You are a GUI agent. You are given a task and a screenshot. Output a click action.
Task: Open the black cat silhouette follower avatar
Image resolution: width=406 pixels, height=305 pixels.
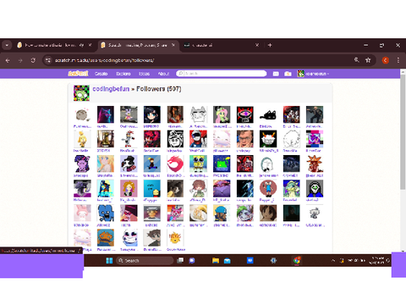point(268,114)
